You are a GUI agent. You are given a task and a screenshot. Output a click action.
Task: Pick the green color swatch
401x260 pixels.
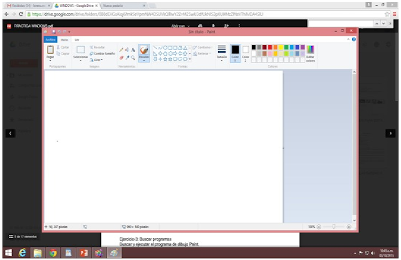tap(286, 47)
